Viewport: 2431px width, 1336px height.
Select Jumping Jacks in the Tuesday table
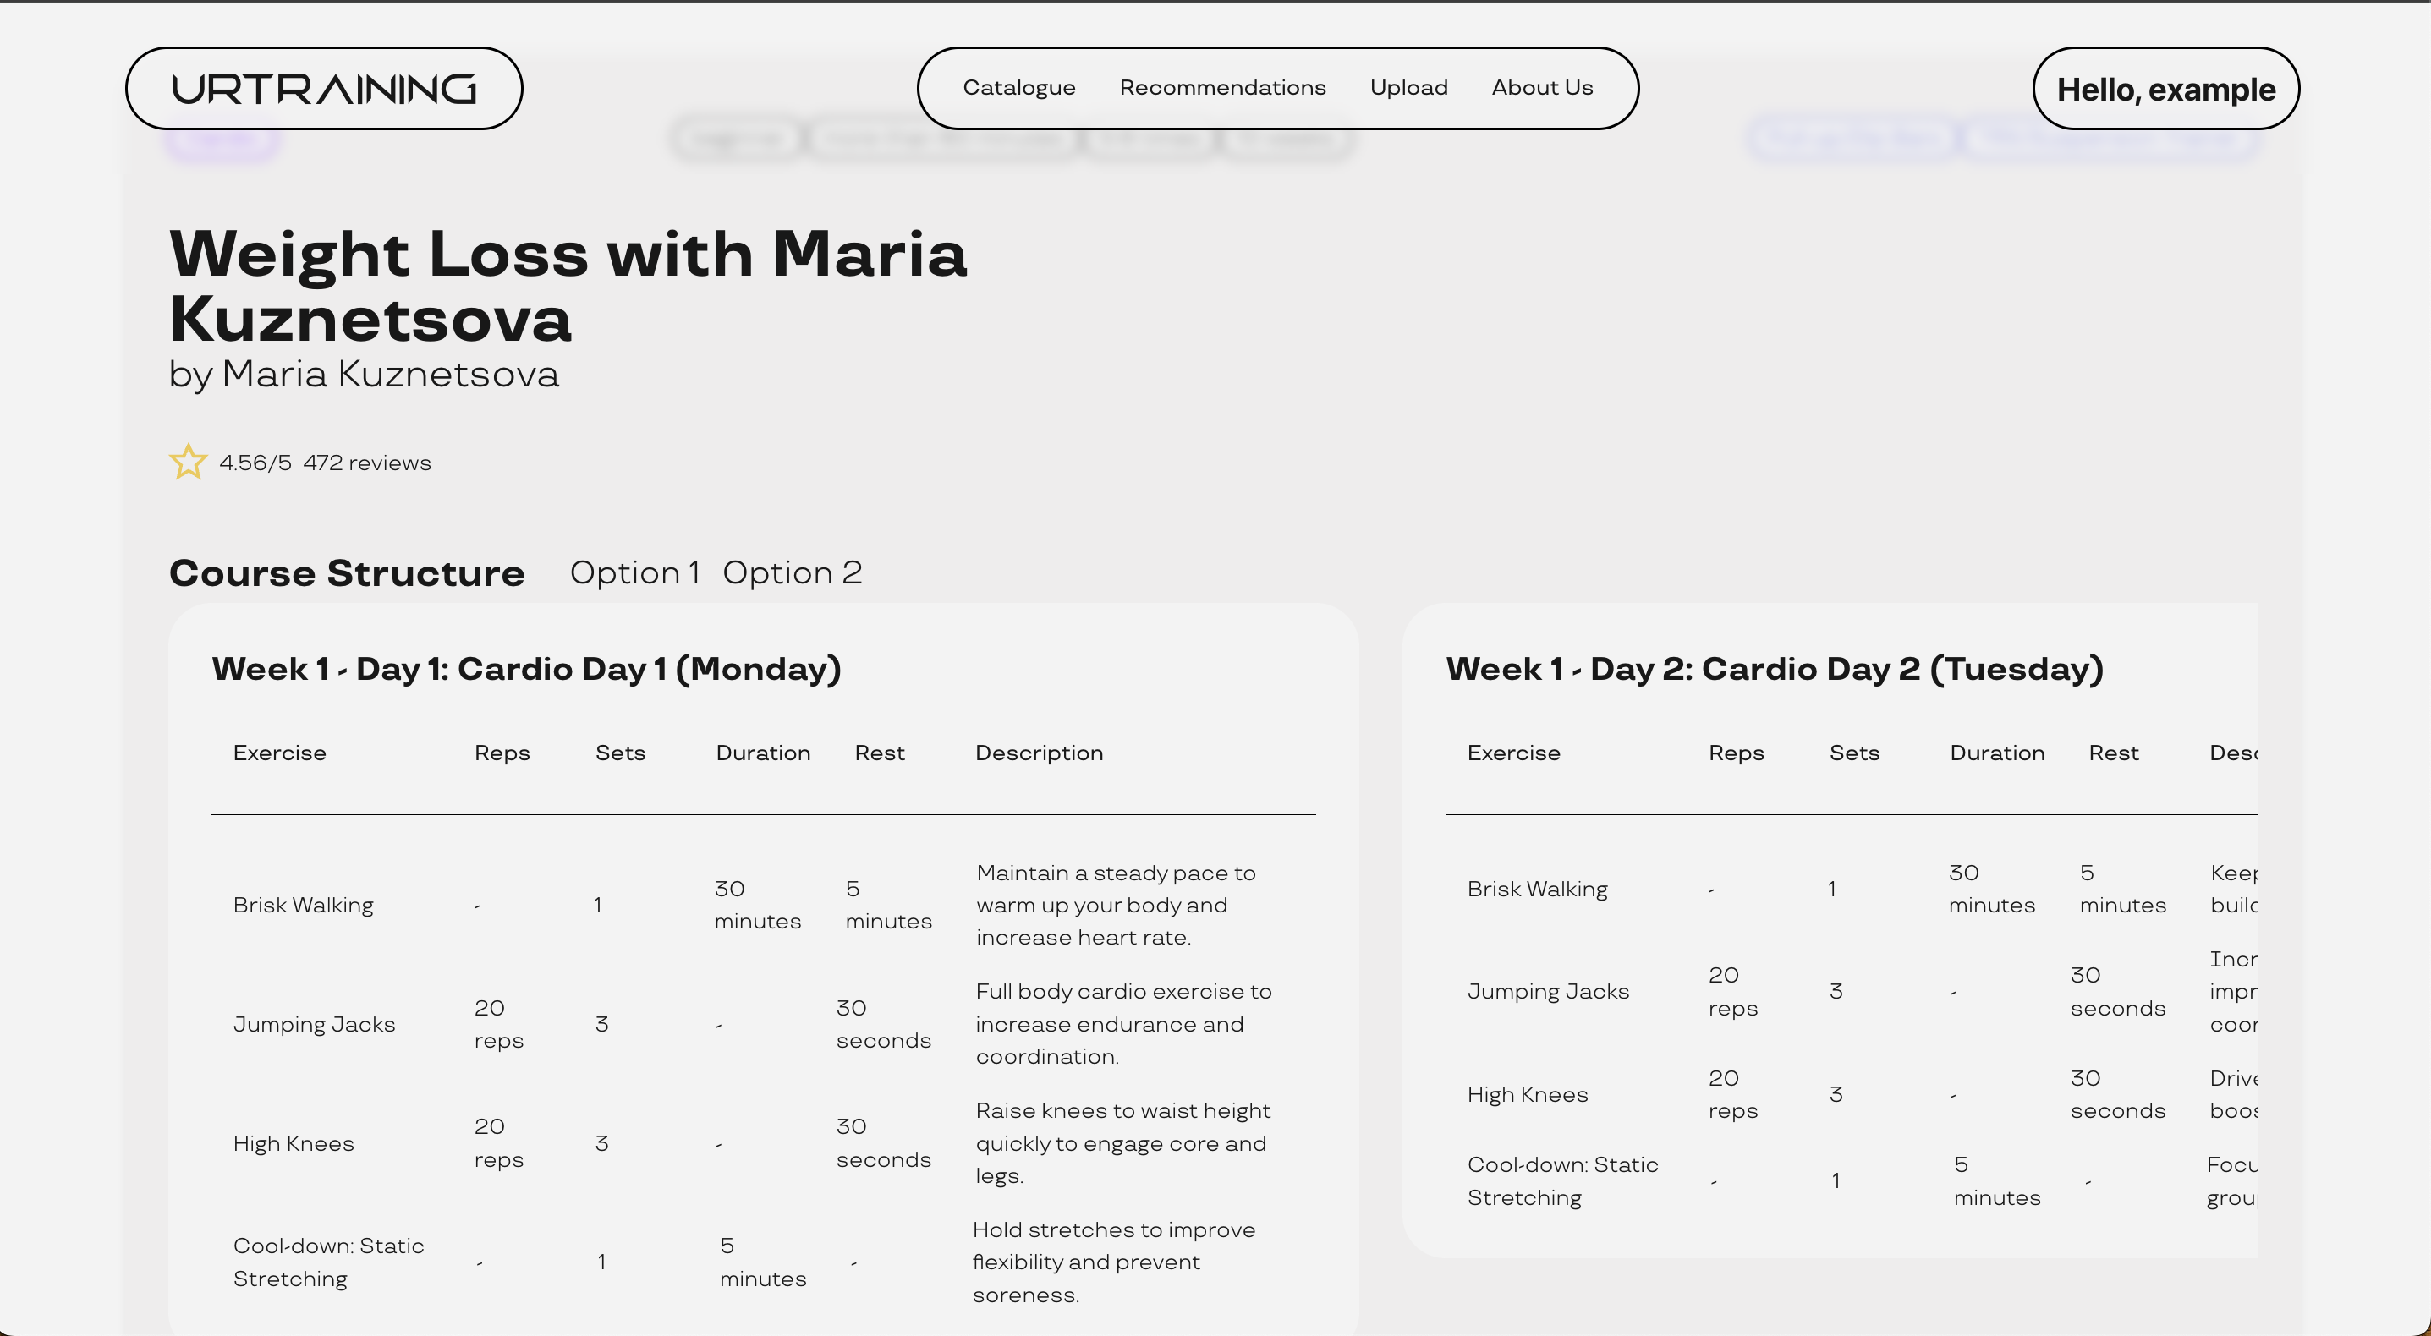[1548, 992]
